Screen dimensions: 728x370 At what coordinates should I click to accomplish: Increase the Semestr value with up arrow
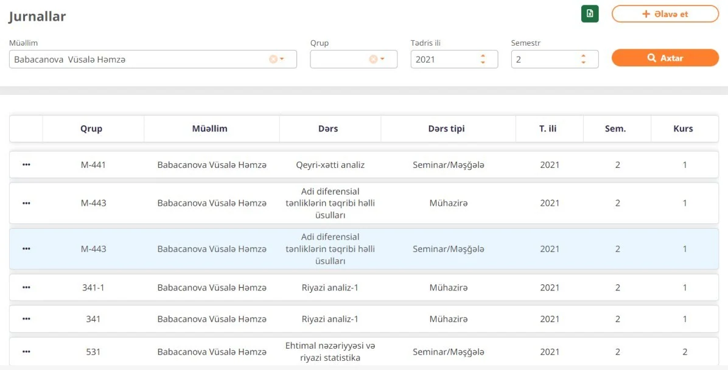(x=583, y=56)
